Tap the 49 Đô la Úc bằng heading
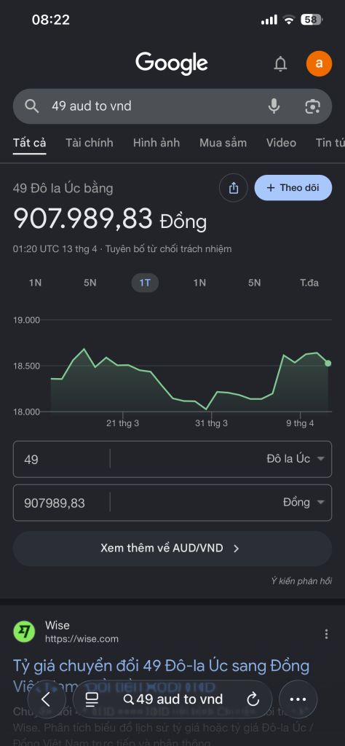 click(63, 189)
